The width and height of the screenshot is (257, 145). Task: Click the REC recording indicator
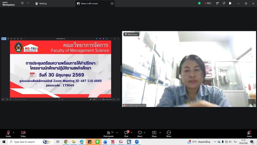[208, 3]
